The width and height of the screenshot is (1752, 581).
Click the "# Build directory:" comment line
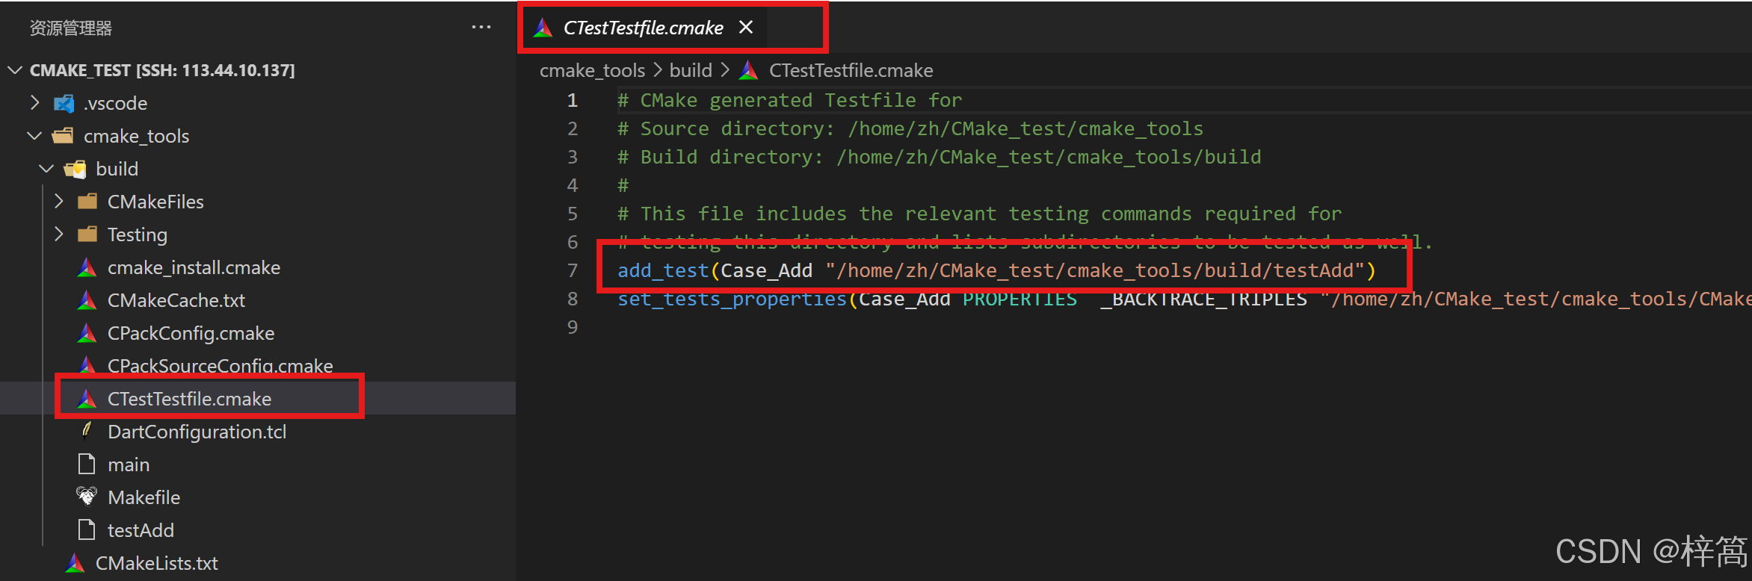click(939, 157)
